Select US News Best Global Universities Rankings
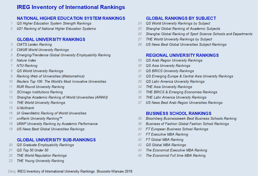This screenshot has width=264, height=176. coord(51,129)
